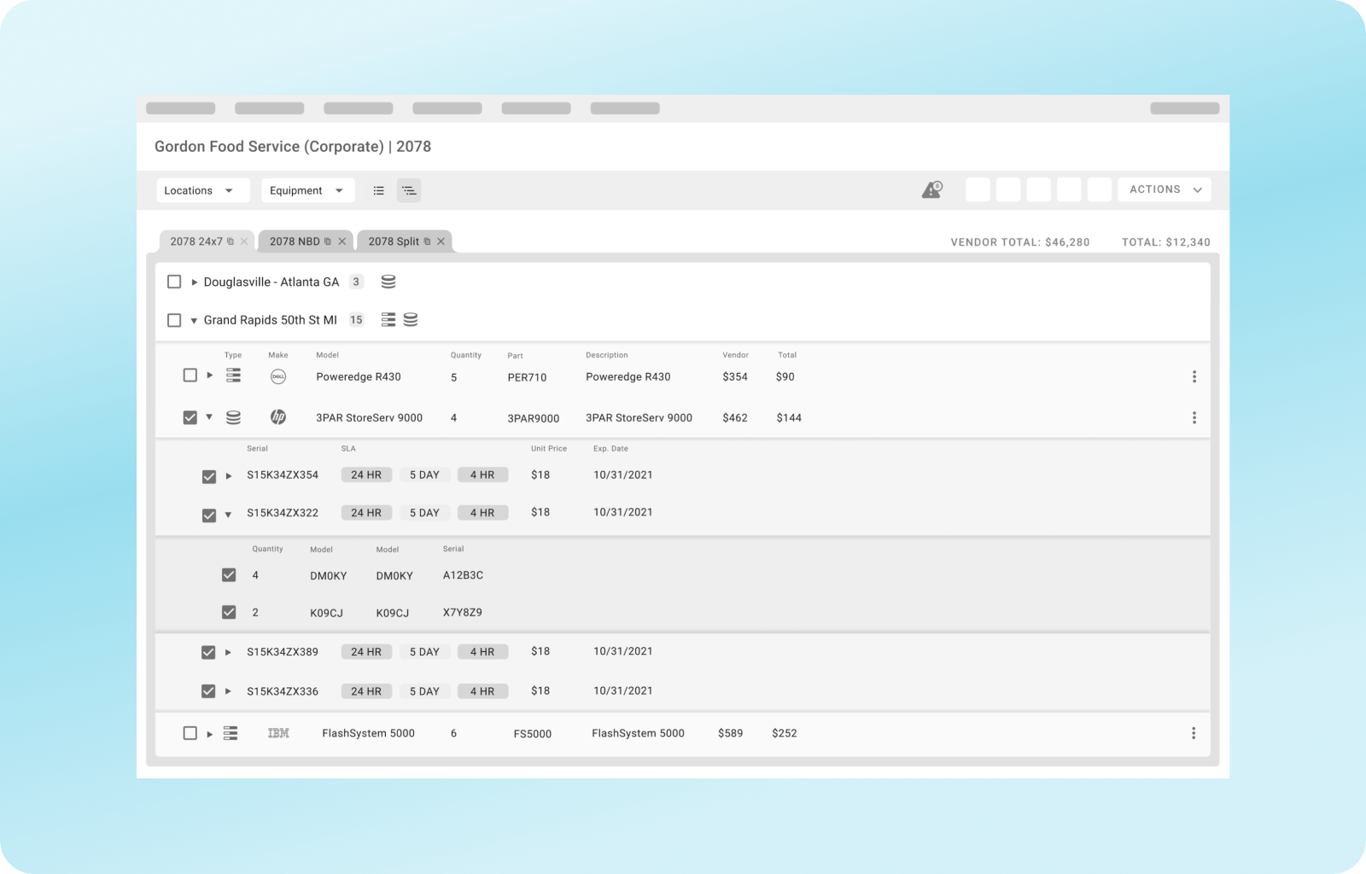The image size is (1366, 874).
Task: Click the 24 HR SLA badge for S15K34ZX336
Action: tap(366, 691)
